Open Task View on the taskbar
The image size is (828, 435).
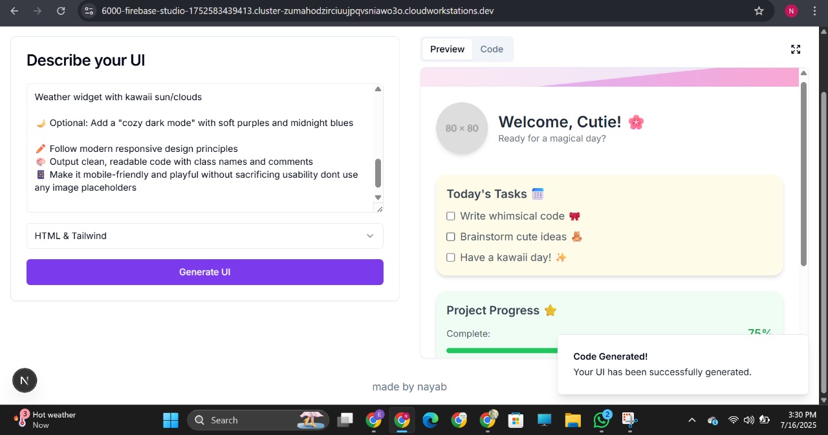(345, 420)
